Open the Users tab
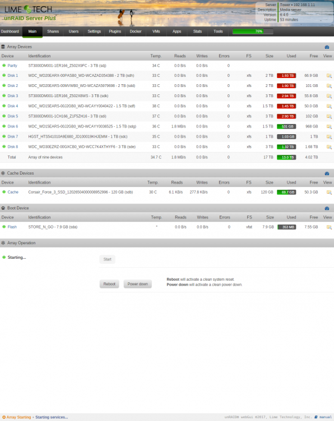 [73, 31]
